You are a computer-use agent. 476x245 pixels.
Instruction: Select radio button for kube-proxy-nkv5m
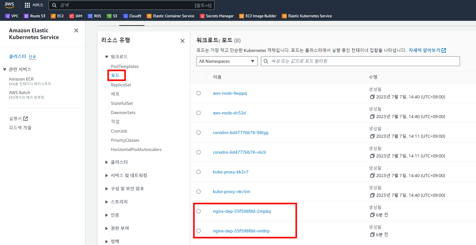199,192
